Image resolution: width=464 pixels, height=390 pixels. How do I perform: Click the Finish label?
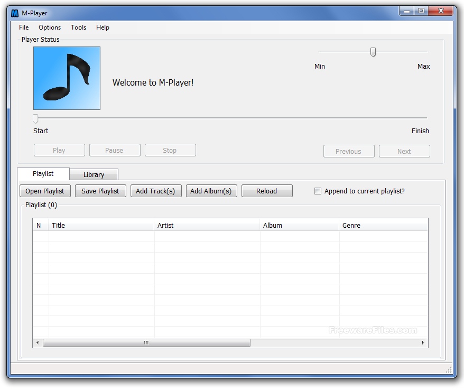click(420, 131)
